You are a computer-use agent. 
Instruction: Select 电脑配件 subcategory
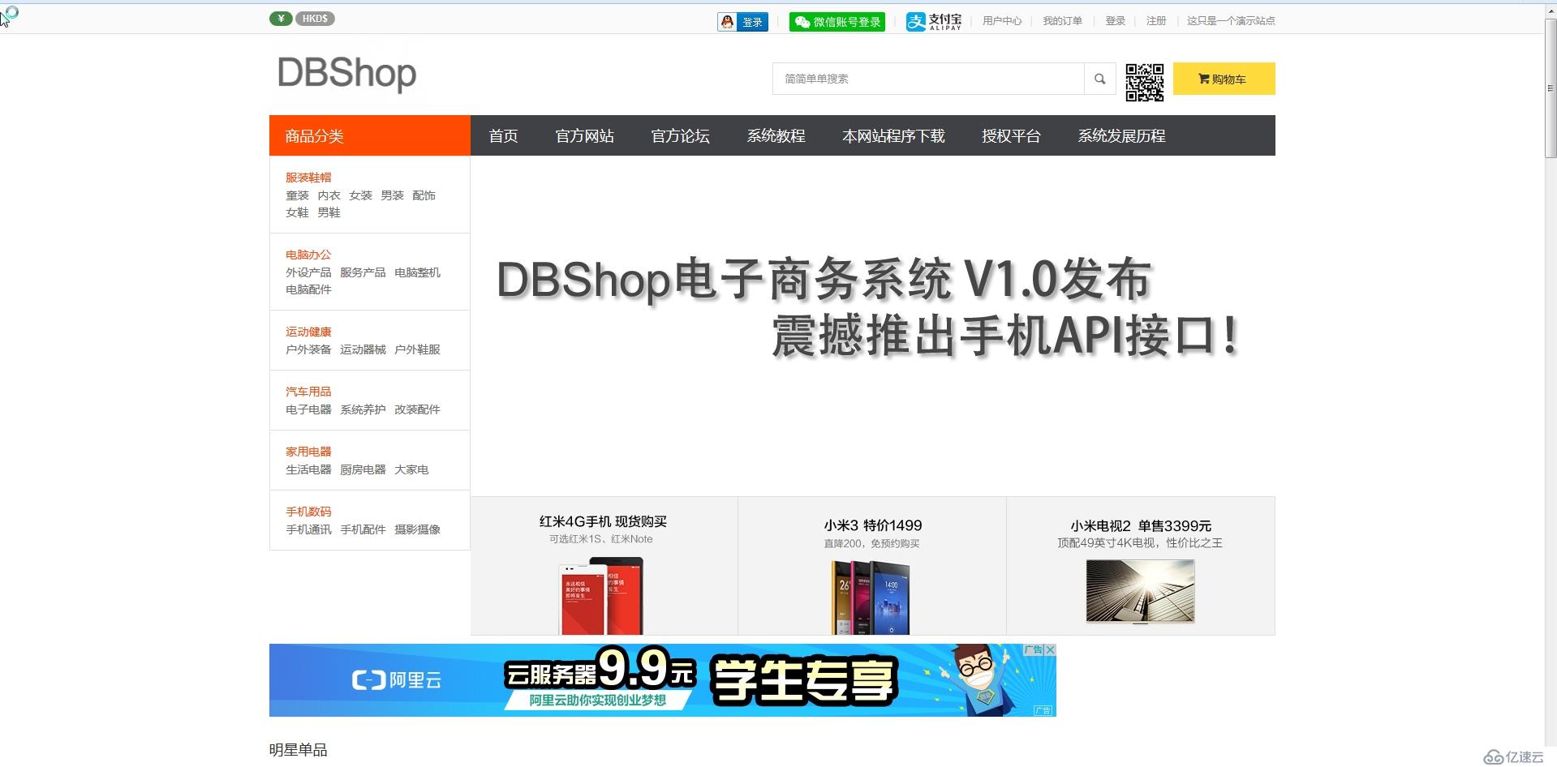coord(308,289)
